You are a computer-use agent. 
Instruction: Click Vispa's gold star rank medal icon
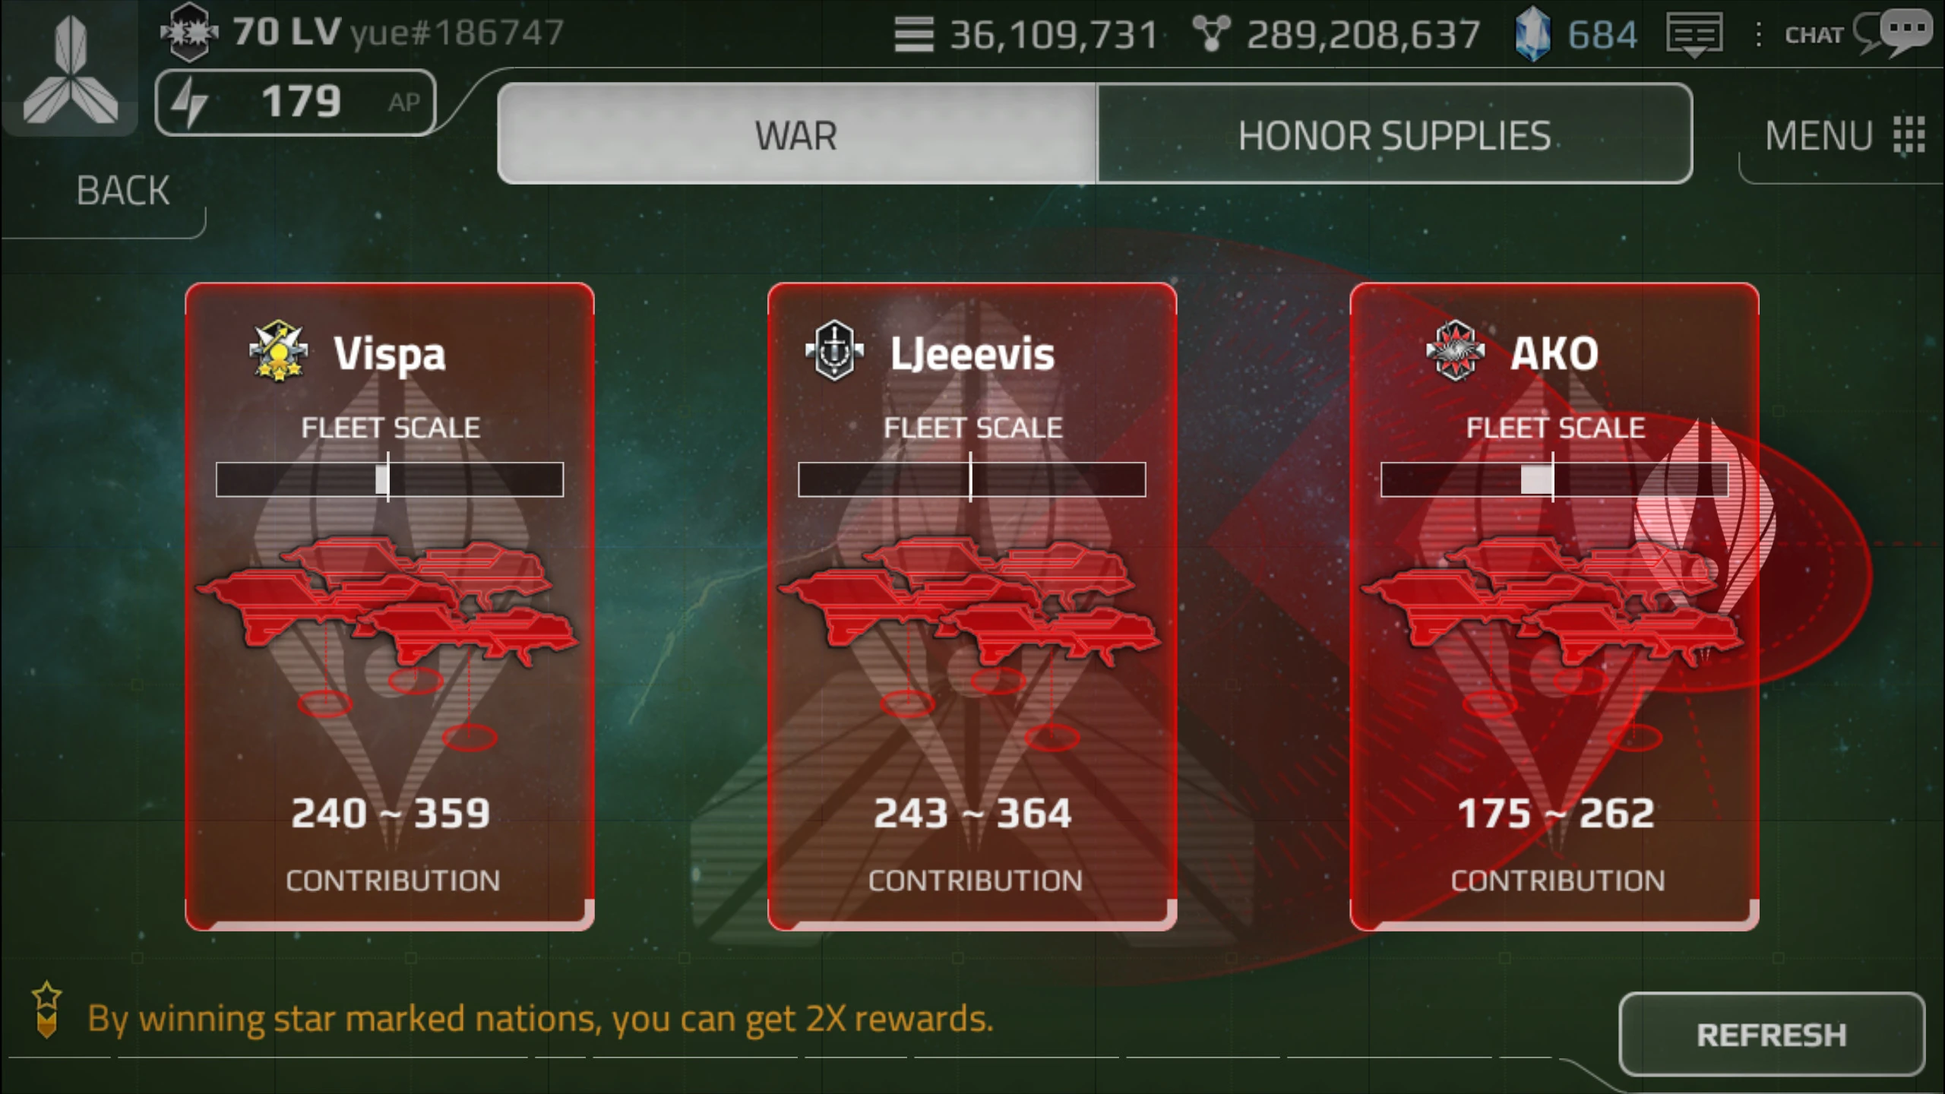(279, 351)
